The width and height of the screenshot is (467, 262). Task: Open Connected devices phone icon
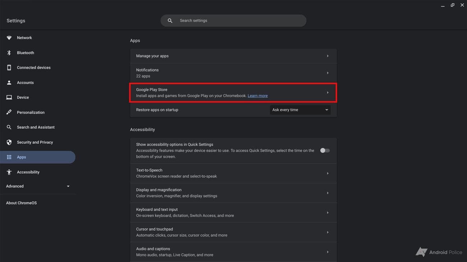[9, 67]
